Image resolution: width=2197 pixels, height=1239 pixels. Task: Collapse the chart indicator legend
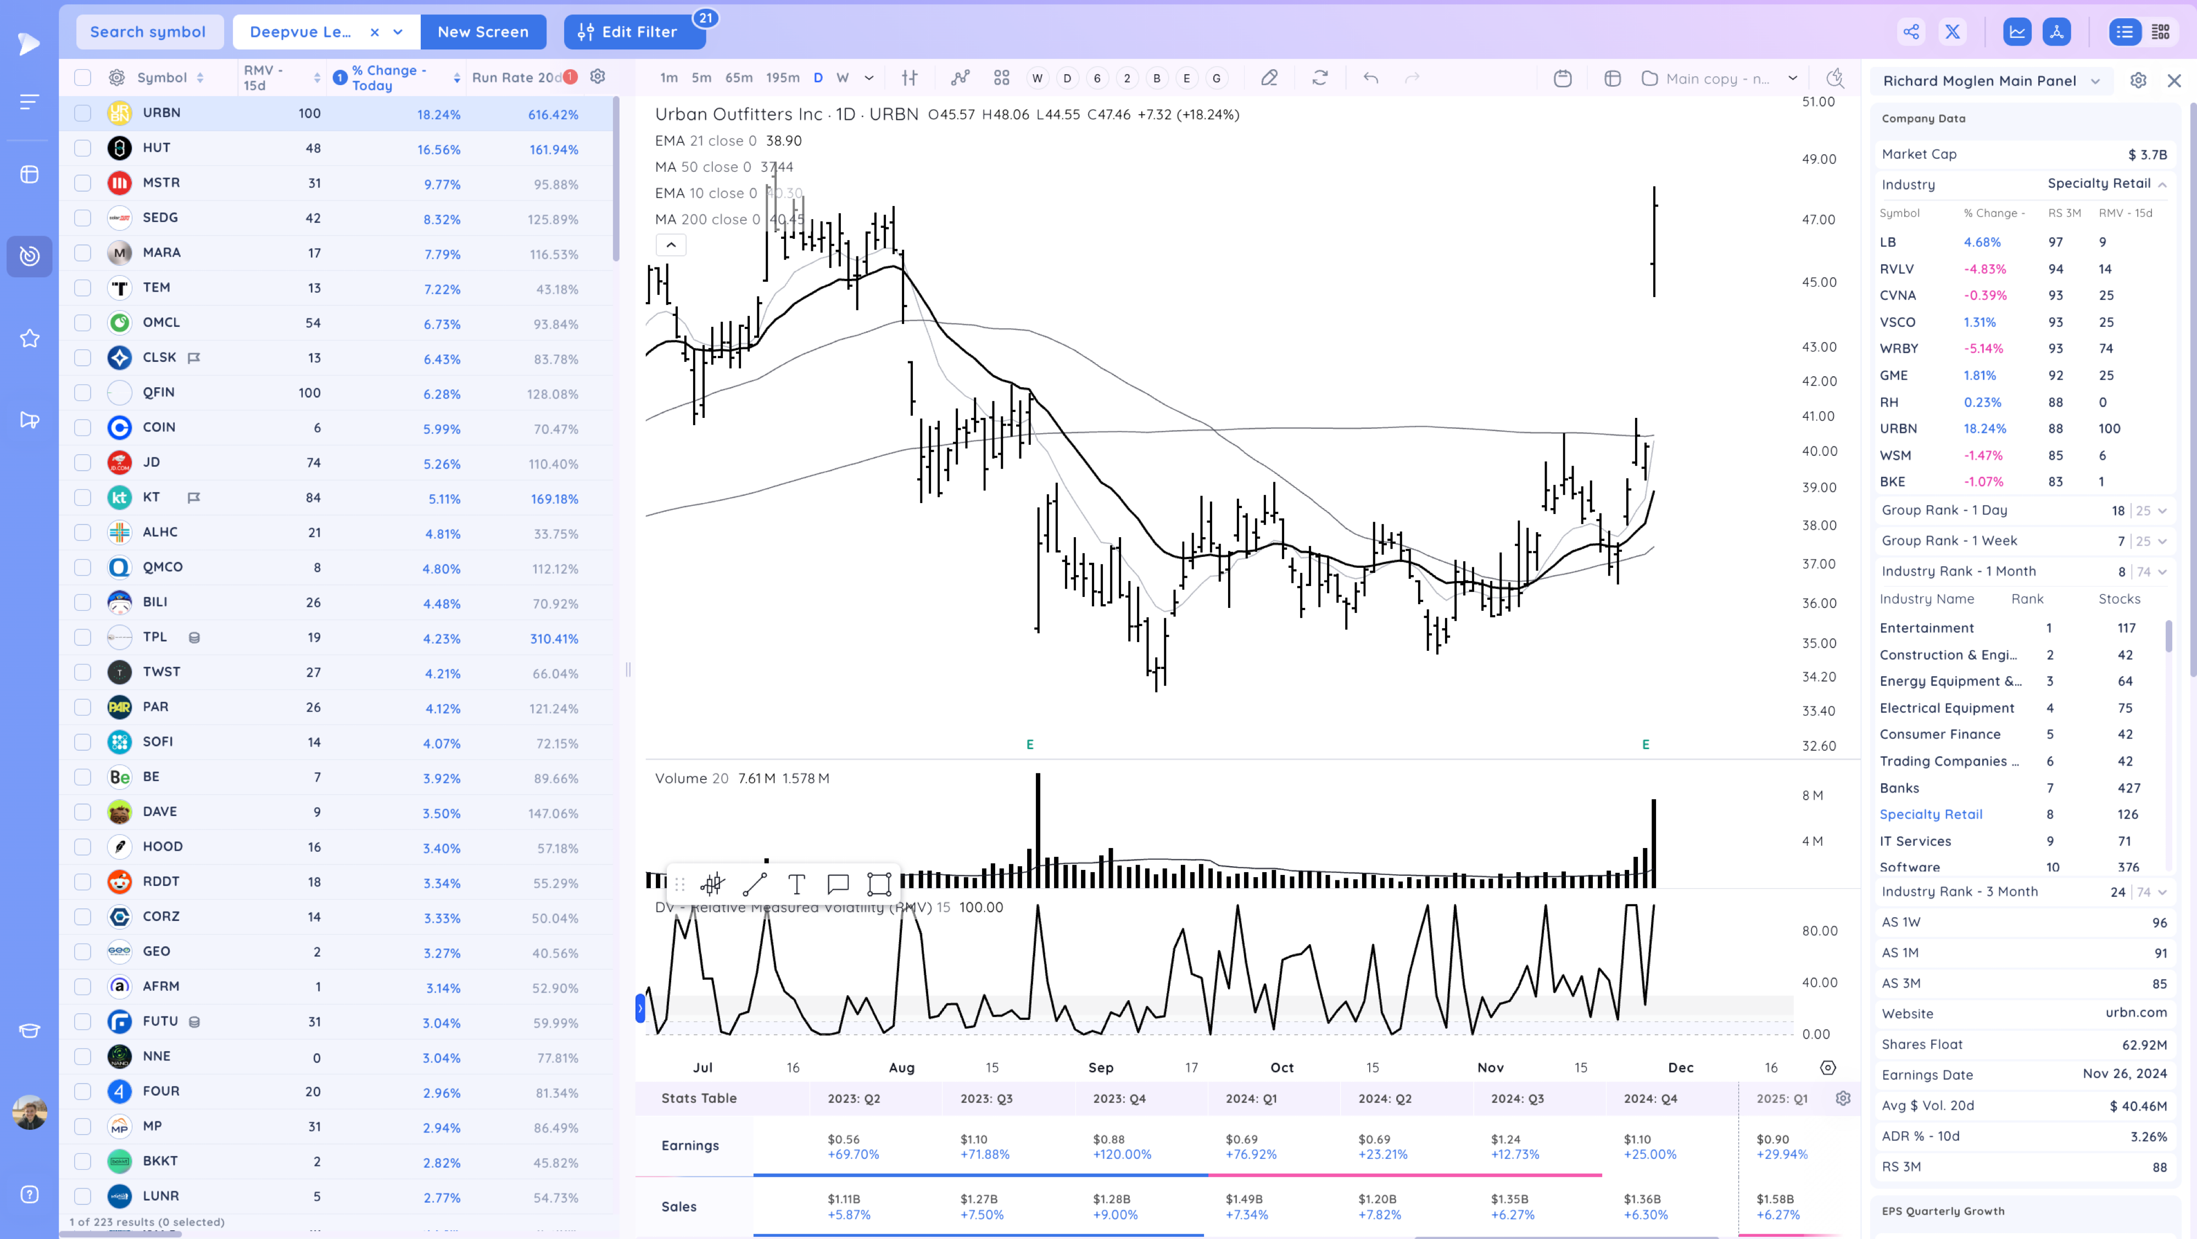click(671, 245)
